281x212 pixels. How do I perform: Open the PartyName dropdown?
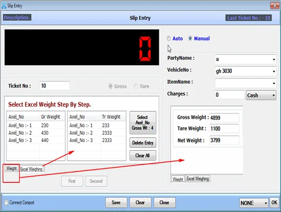tap(274, 59)
